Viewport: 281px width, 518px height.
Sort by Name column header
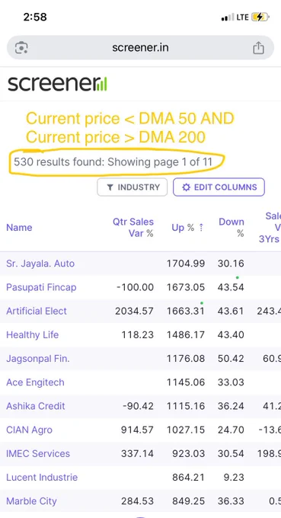[19, 228]
